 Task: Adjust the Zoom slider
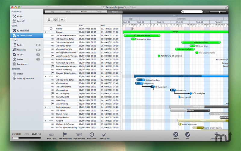point(220,12)
